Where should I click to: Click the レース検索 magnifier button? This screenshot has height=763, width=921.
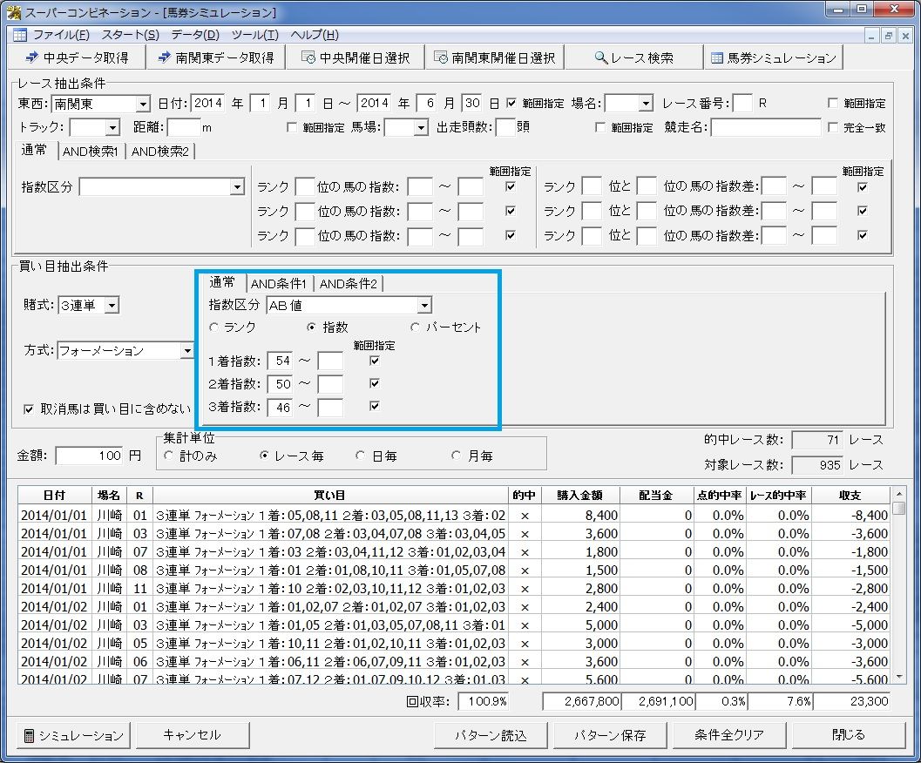tap(633, 57)
